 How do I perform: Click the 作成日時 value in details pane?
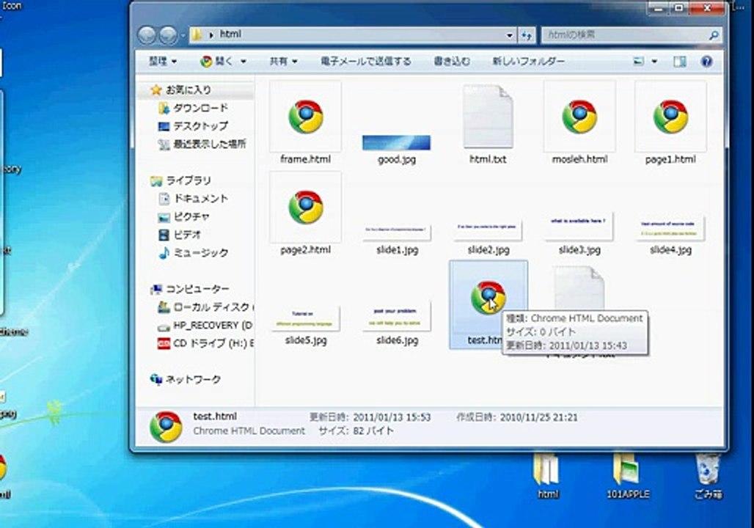[x=538, y=417]
